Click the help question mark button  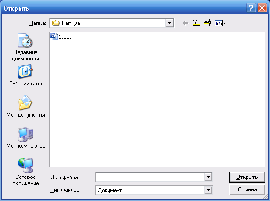251,8
